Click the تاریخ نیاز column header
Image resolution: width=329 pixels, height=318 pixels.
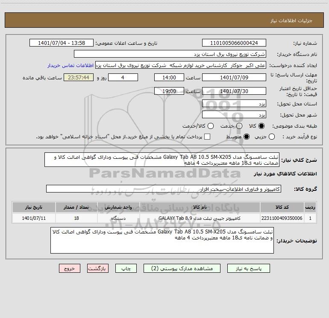point(34,207)
